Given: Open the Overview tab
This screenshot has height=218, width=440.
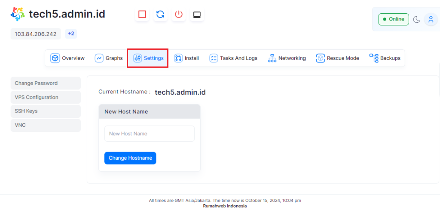Looking at the screenshot, I should [67, 58].
